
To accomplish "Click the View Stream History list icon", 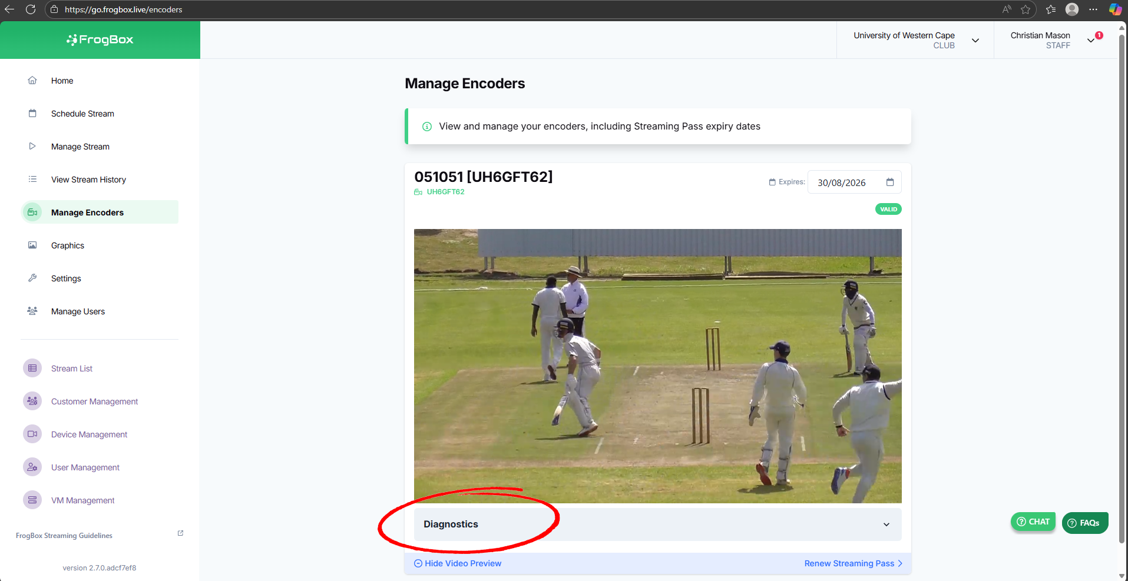I will [x=32, y=179].
